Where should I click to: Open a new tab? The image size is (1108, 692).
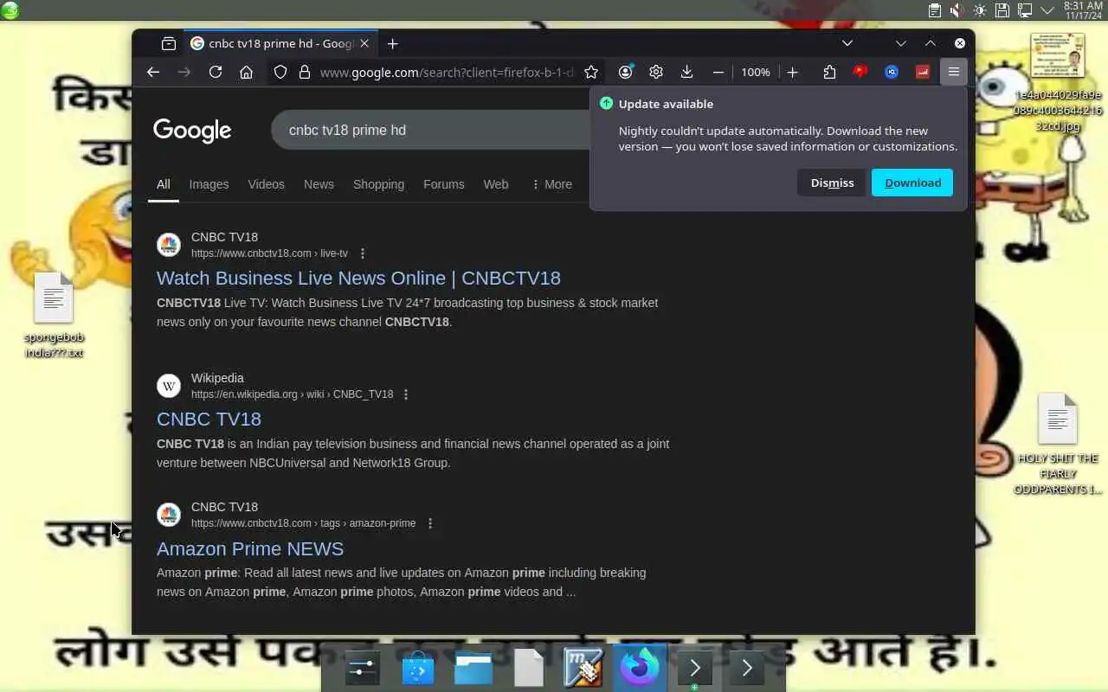click(x=393, y=43)
